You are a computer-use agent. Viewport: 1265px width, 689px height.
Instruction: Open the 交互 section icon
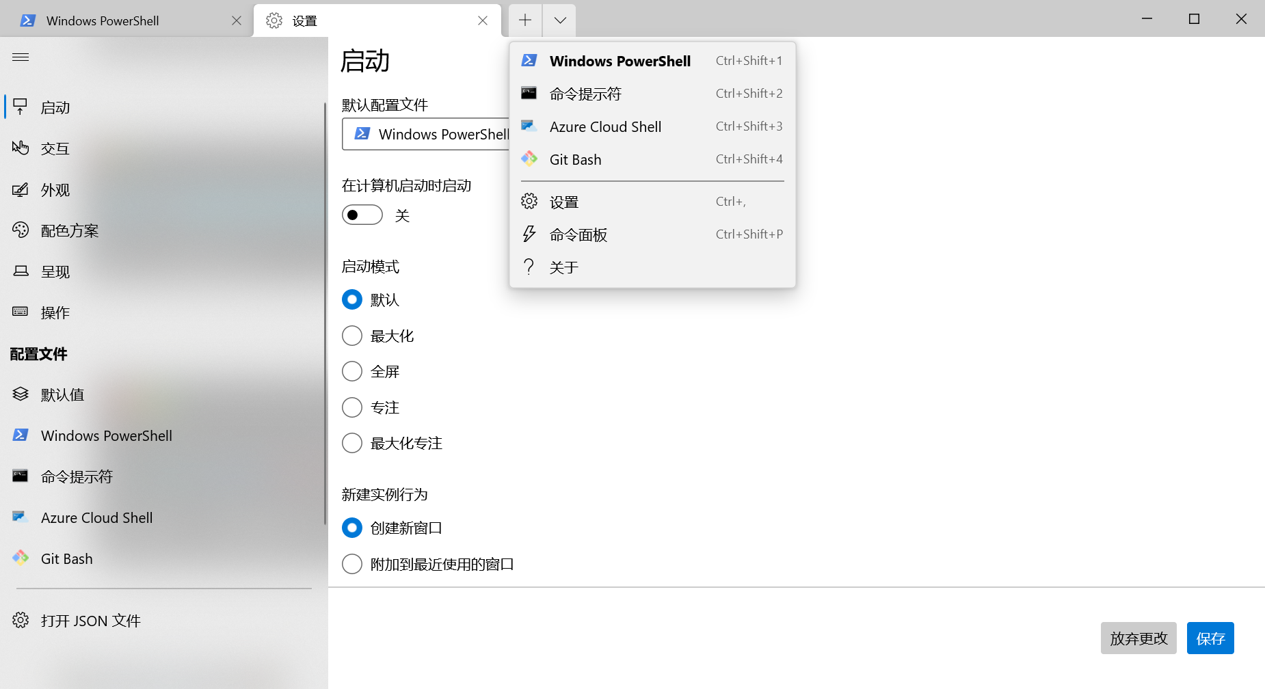[21, 148]
